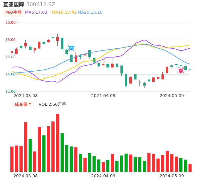Click the MA10:17.42 legend label
This screenshot has width=204, height=180.
point(64,12)
